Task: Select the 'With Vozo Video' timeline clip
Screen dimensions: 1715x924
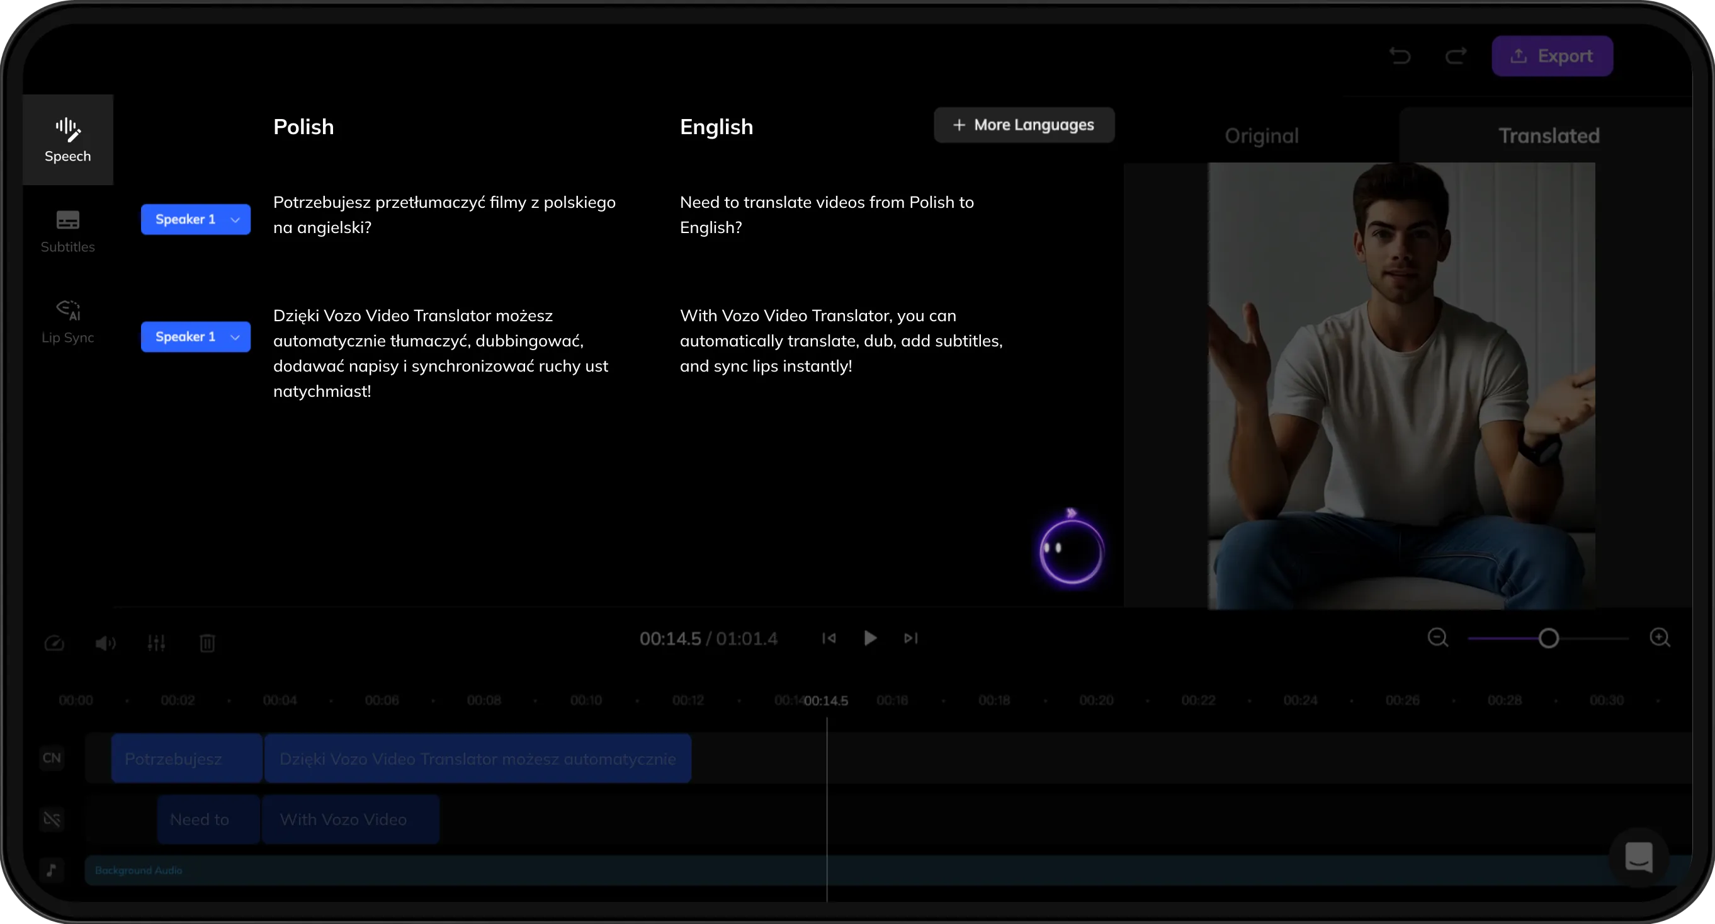Action: (x=350, y=819)
